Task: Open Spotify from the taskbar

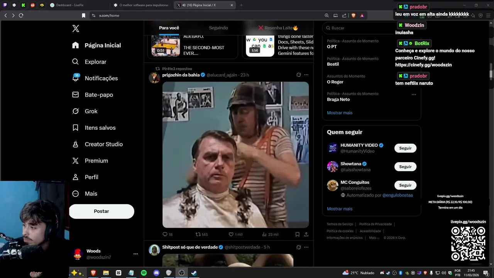Action: pyautogui.click(x=144, y=273)
